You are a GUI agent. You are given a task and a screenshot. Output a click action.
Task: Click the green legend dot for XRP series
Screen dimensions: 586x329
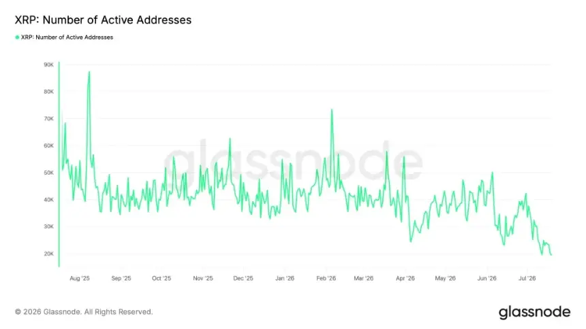(17, 37)
